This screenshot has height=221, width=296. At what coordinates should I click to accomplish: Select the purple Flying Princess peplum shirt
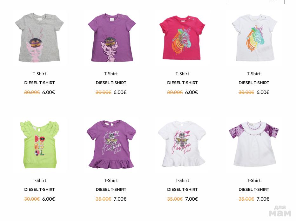point(111,144)
